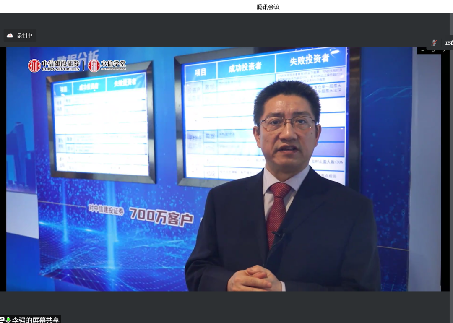Click the 正在 speaking indicator label
Screen dimensions: 453x323
448,43
